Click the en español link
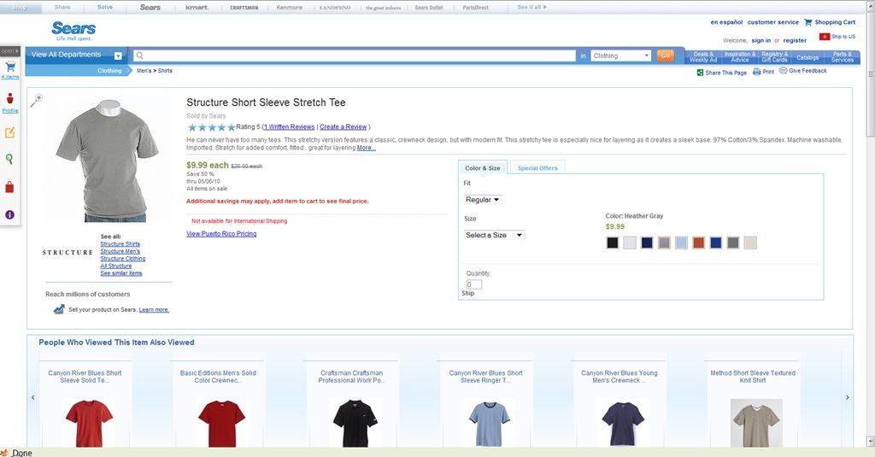The width and height of the screenshot is (875, 457). pos(726,22)
